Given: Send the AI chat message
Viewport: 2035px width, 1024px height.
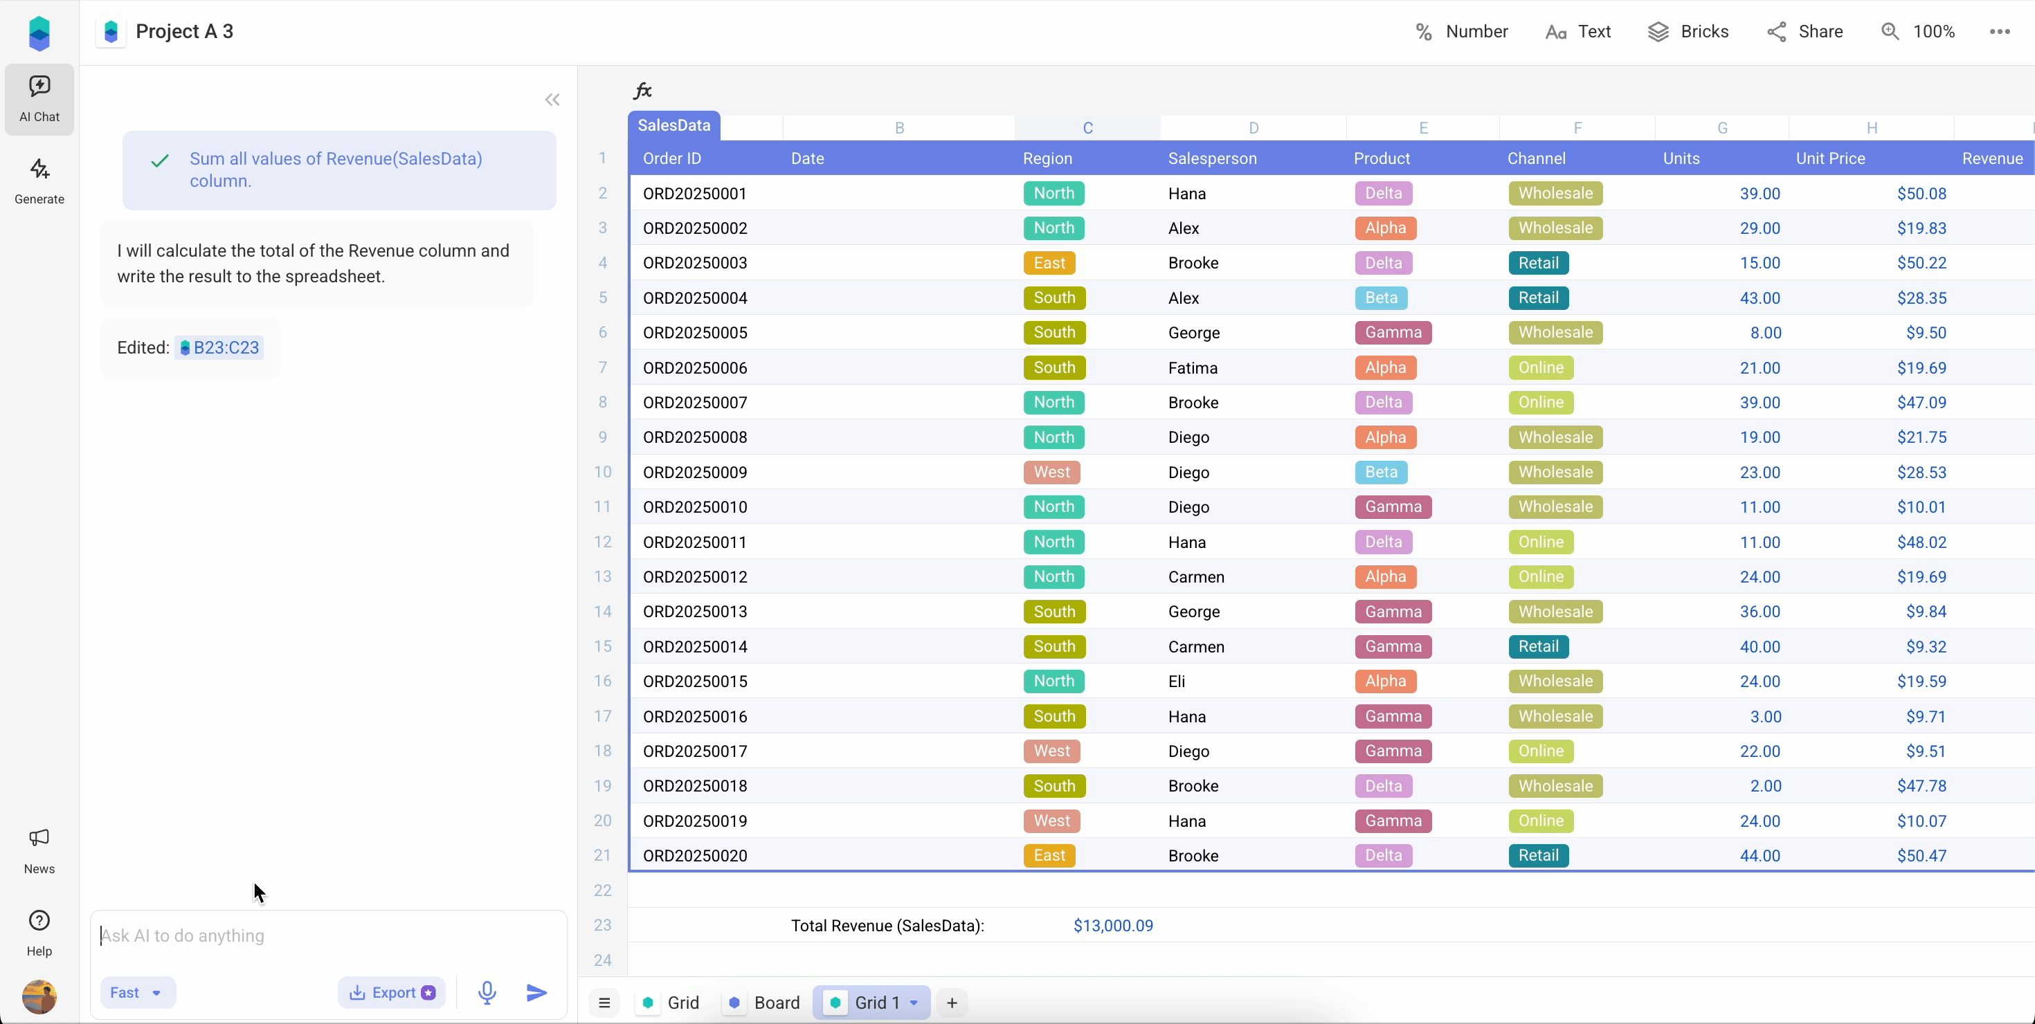Looking at the screenshot, I should coord(536,992).
